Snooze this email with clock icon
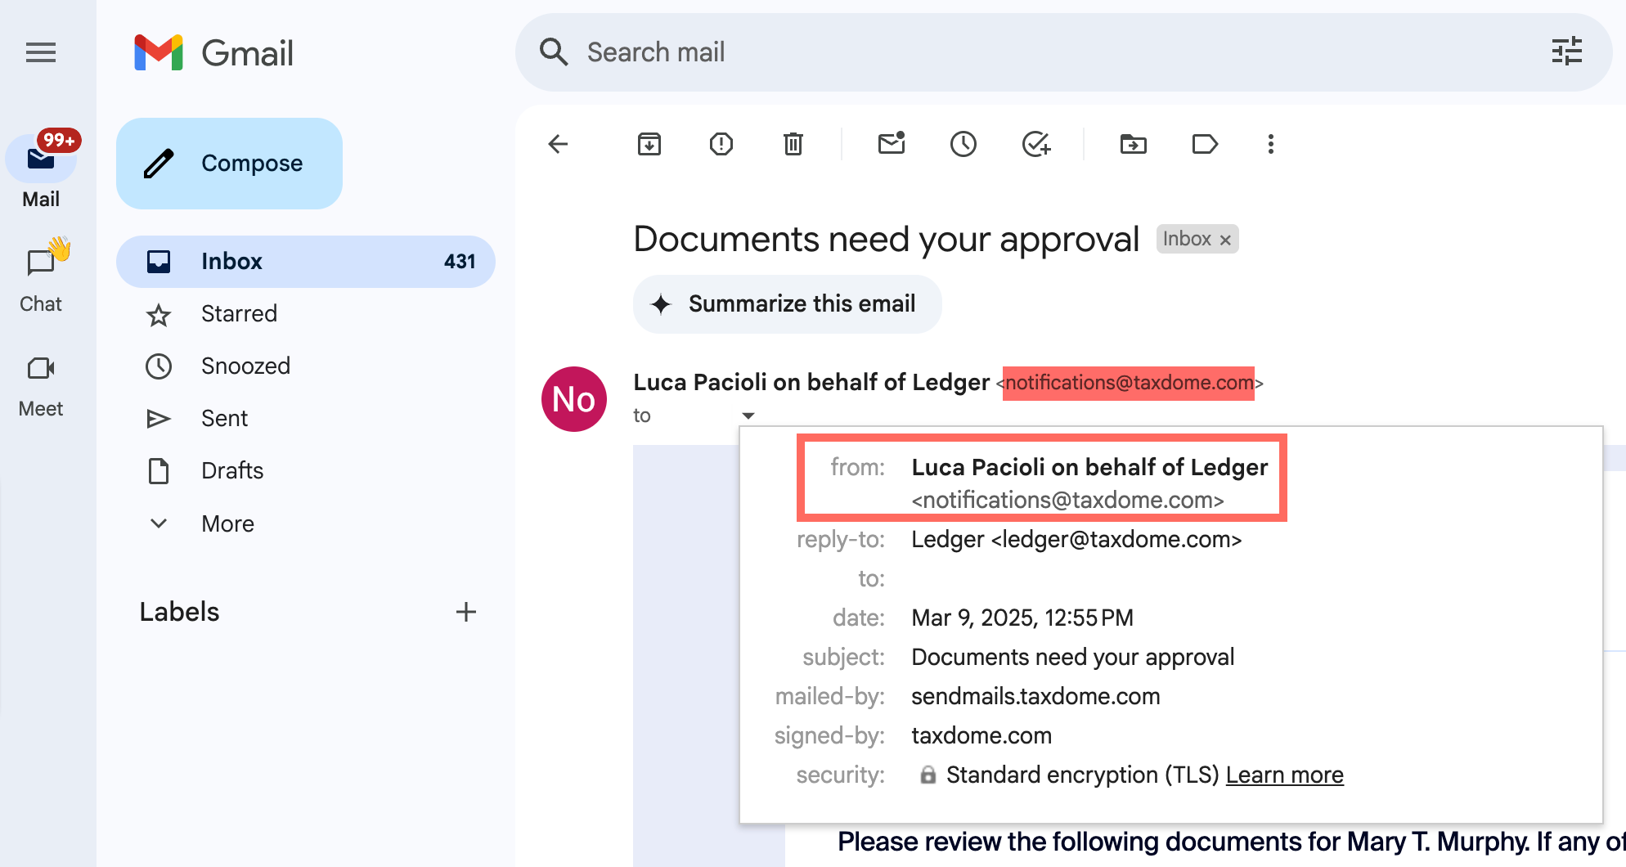 point(963,145)
